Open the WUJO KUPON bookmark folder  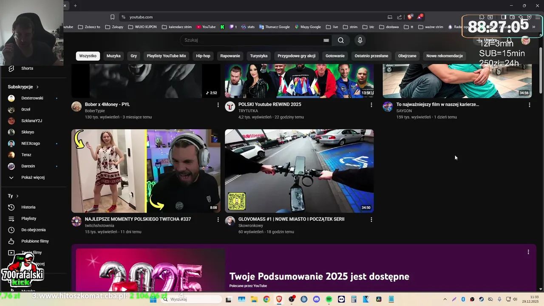pyautogui.click(x=142, y=27)
